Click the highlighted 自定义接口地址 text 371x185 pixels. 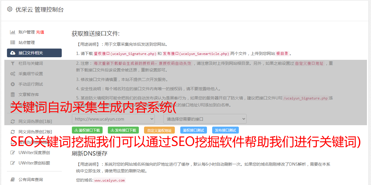coord(309,63)
